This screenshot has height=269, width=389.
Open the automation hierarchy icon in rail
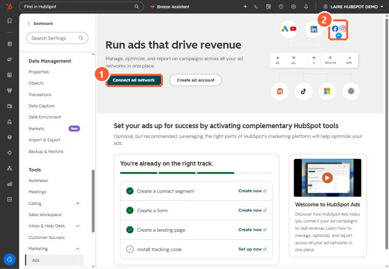(9, 168)
